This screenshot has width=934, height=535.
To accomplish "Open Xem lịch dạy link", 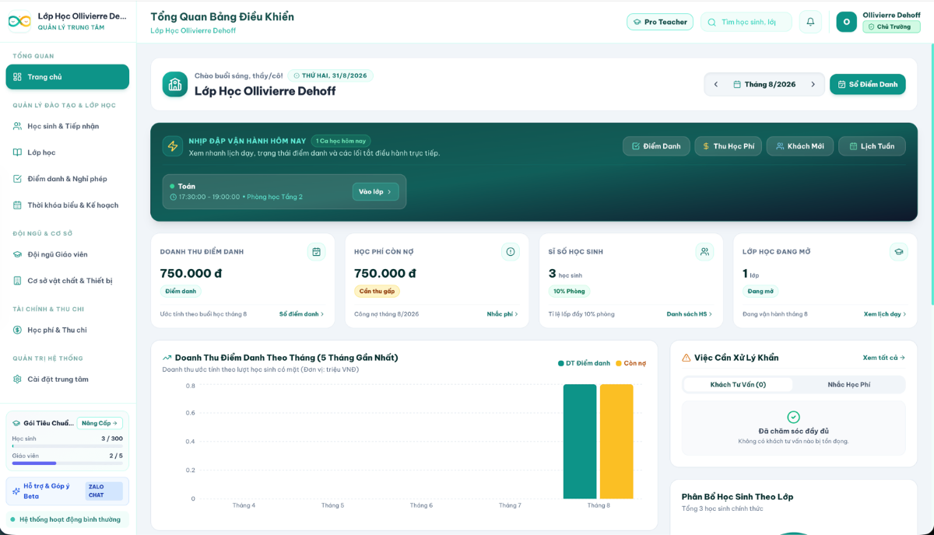I will [x=885, y=314].
